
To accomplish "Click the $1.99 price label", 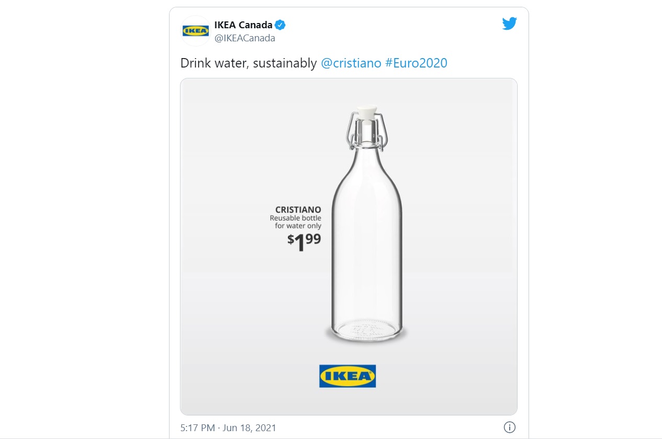I will coord(304,242).
